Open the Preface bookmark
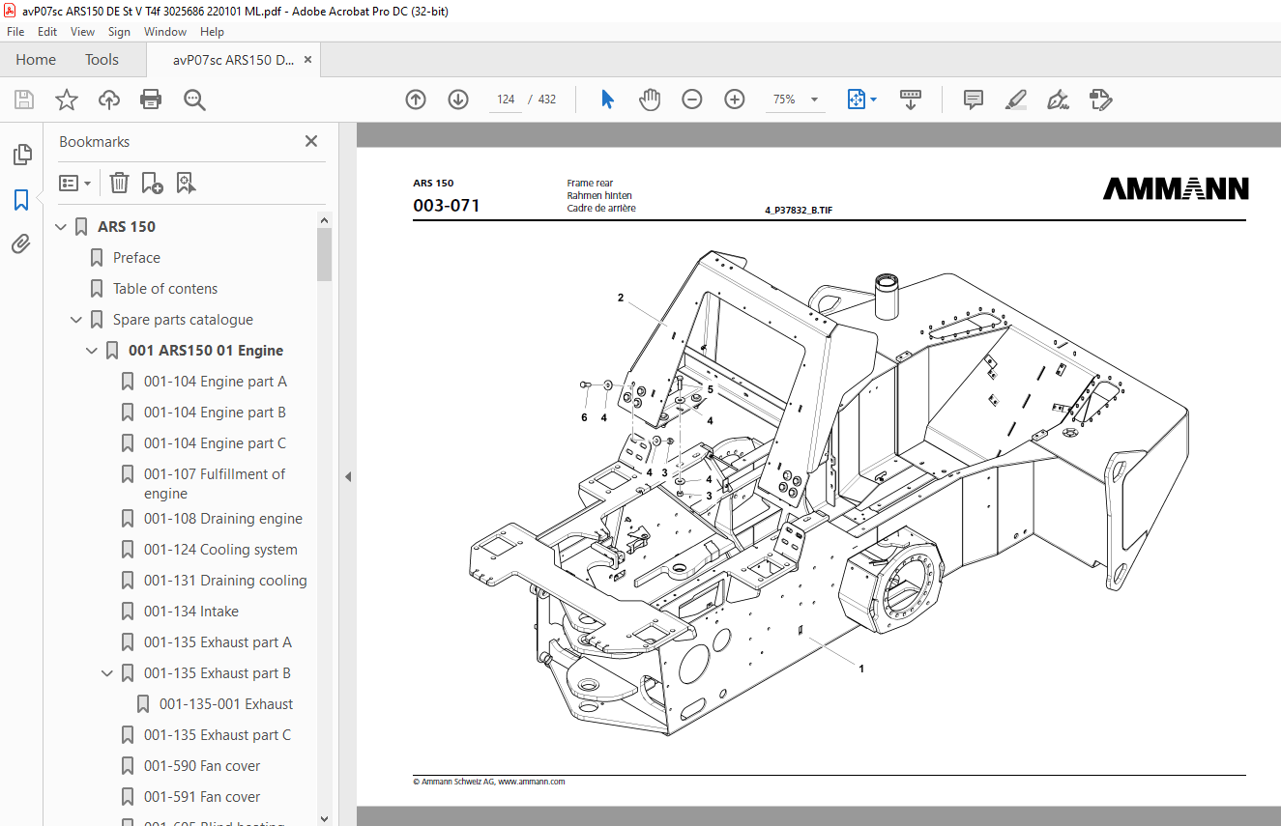The height and width of the screenshot is (826, 1281). point(136,258)
